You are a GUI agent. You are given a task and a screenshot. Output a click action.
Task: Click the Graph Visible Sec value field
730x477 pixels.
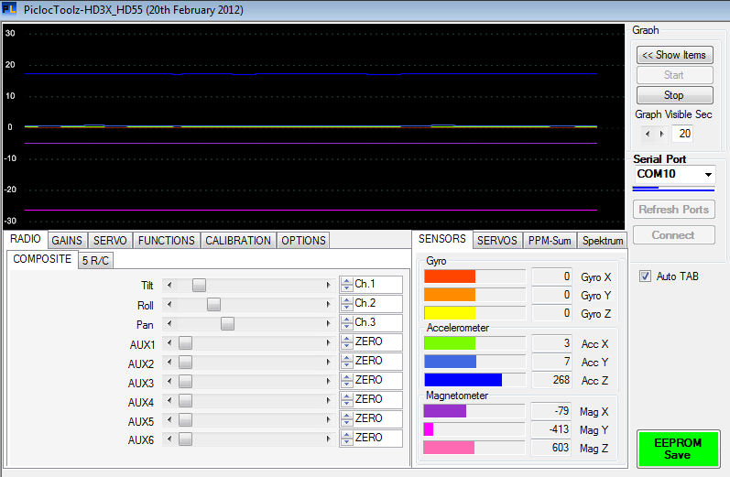click(x=682, y=134)
